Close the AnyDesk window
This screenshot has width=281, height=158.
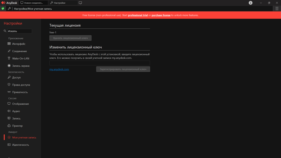277,3
